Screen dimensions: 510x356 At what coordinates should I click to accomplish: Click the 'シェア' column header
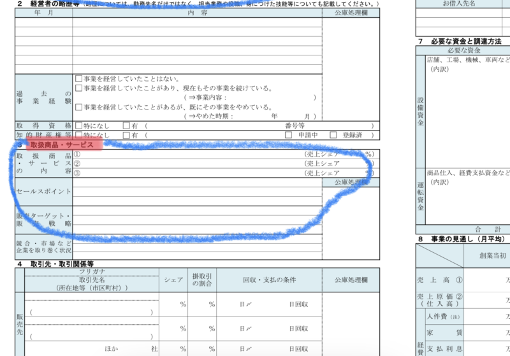[173, 280]
